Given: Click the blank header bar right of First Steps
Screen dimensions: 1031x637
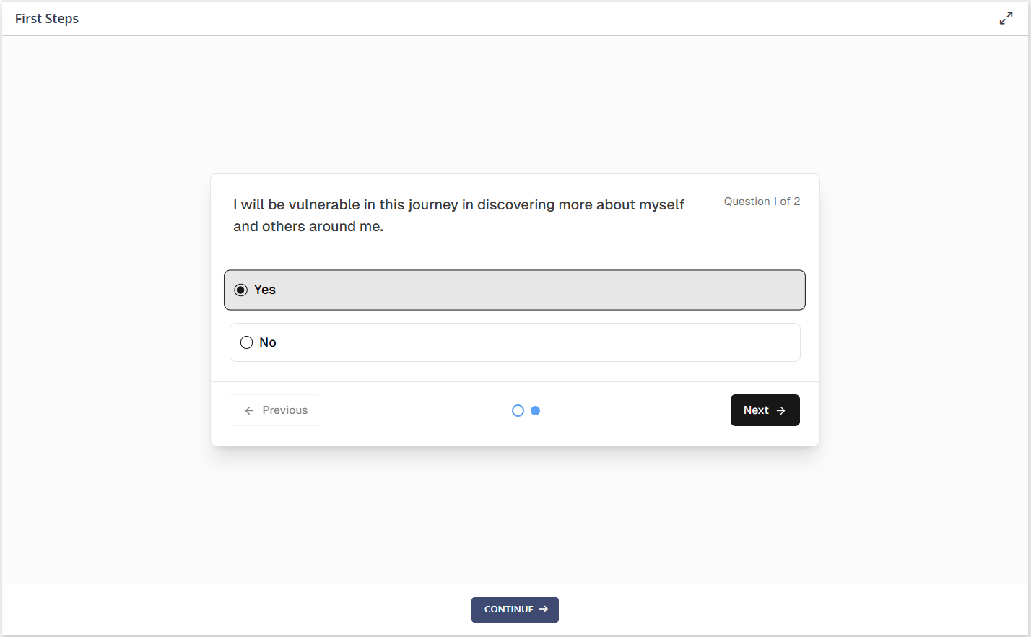Looking at the screenshot, I should [505, 19].
